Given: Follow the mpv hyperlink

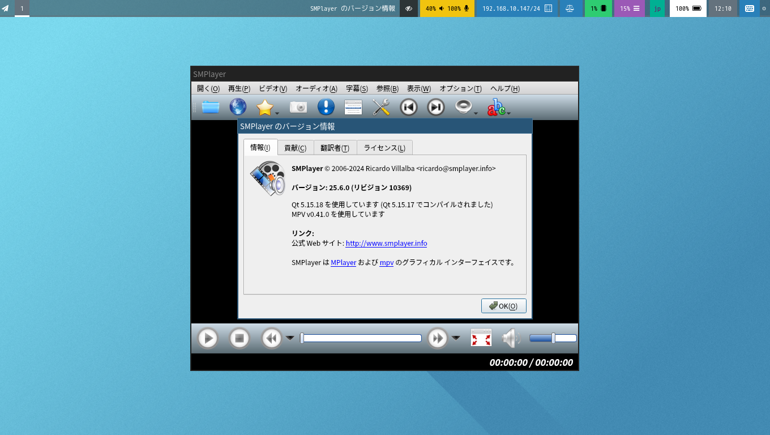Looking at the screenshot, I should pyautogui.click(x=387, y=262).
